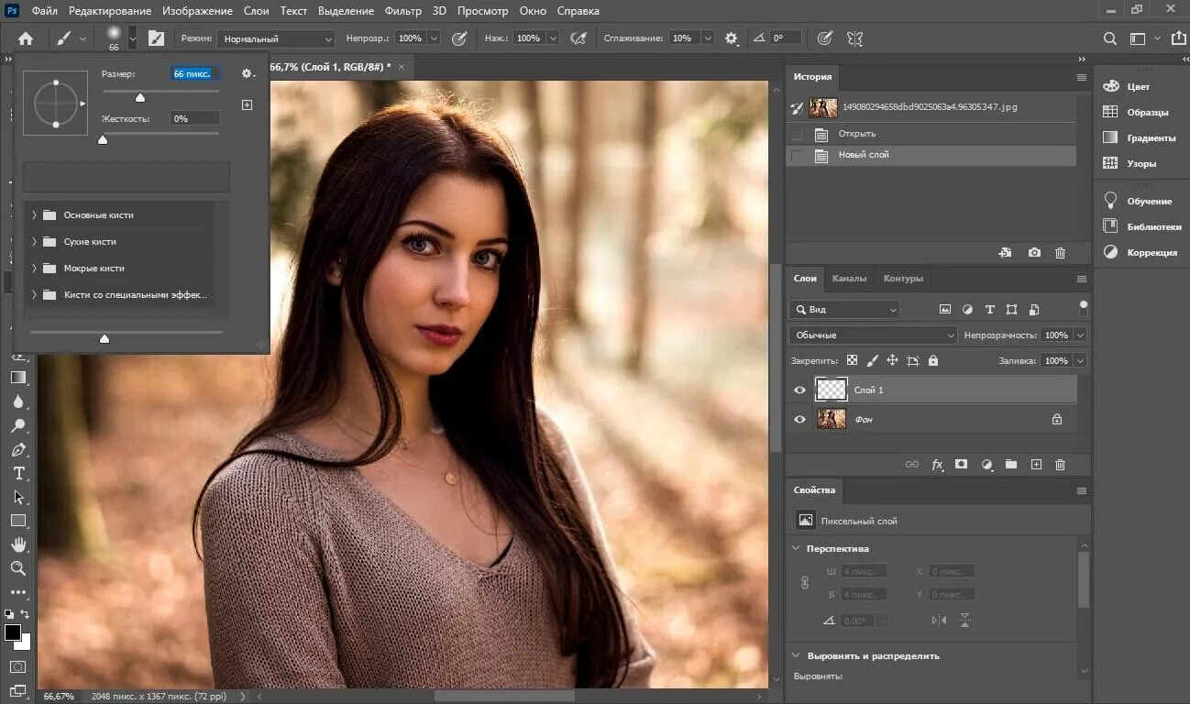Expand the Мокрые кисти brush folder
This screenshot has height=704, width=1190.
(x=34, y=269)
